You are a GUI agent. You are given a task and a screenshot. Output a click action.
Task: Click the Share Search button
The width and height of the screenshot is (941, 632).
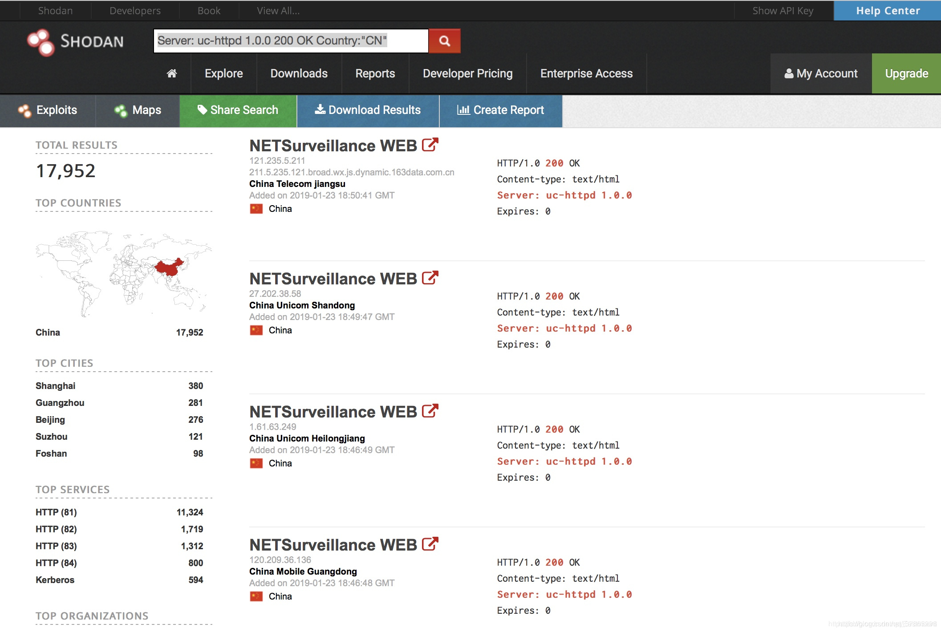tap(238, 111)
